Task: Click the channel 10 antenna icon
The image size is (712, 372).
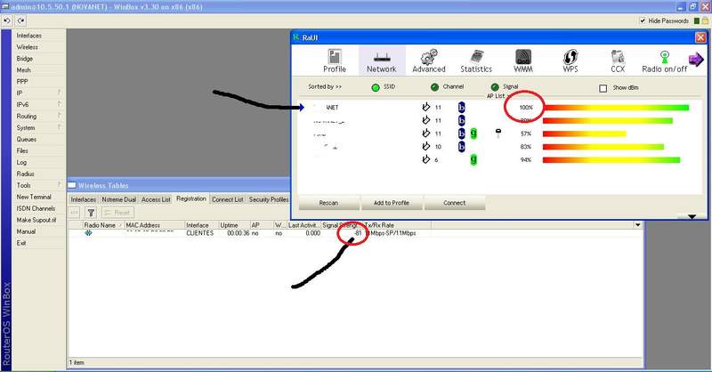Action: 425,146
